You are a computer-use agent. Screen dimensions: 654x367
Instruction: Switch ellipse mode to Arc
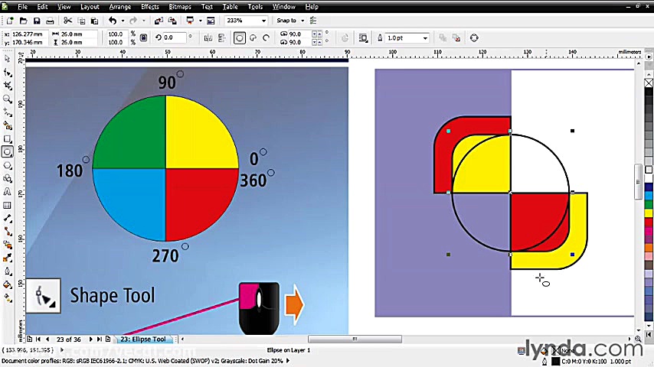coord(266,38)
